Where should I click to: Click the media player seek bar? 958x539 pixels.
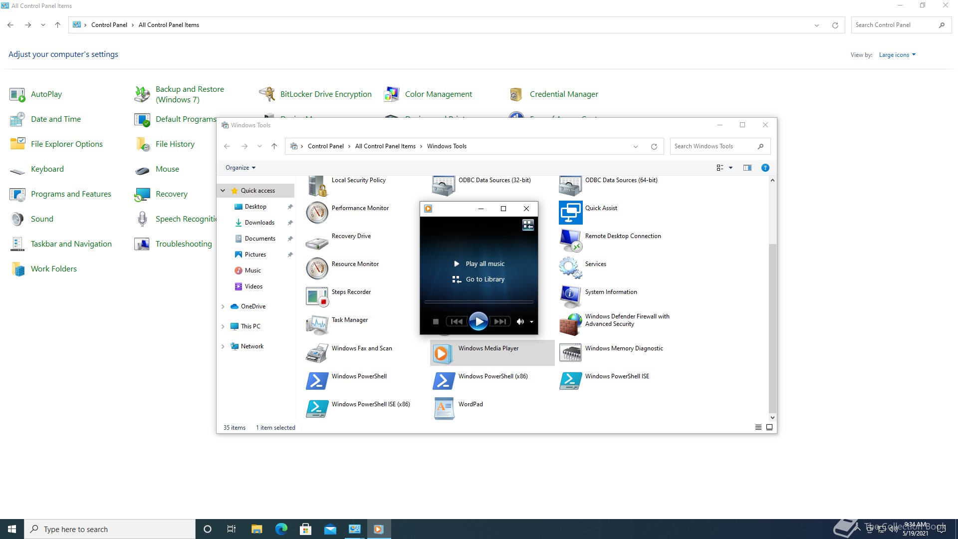click(479, 302)
